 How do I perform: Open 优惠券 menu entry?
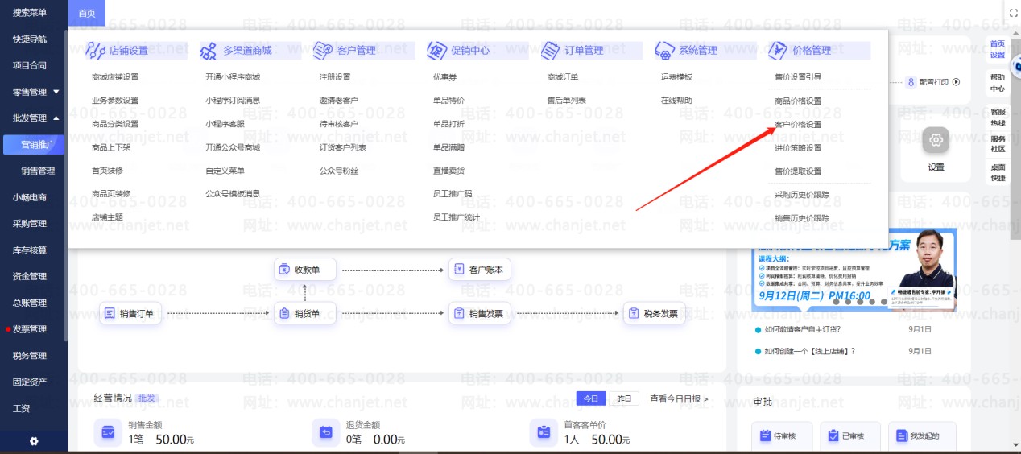coord(444,77)
